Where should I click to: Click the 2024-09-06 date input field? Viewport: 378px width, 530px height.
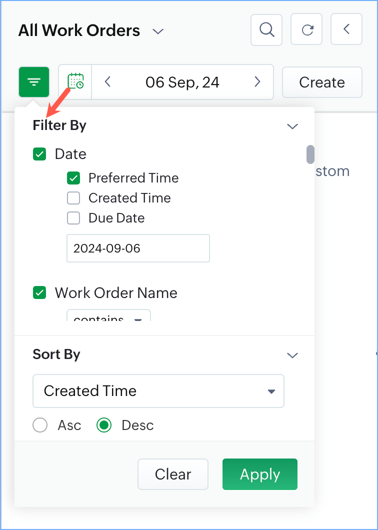[x=138, y=248]
